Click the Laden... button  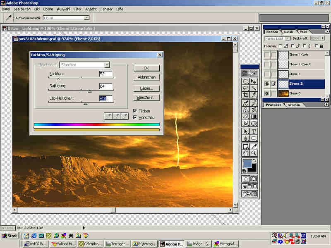click(146, 88)
